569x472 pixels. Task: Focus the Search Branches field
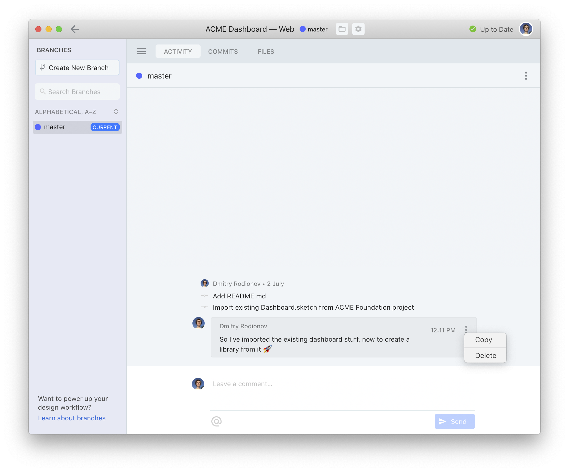(77, 92)
